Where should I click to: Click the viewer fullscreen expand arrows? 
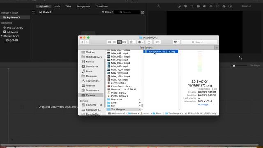click(240, 58)
